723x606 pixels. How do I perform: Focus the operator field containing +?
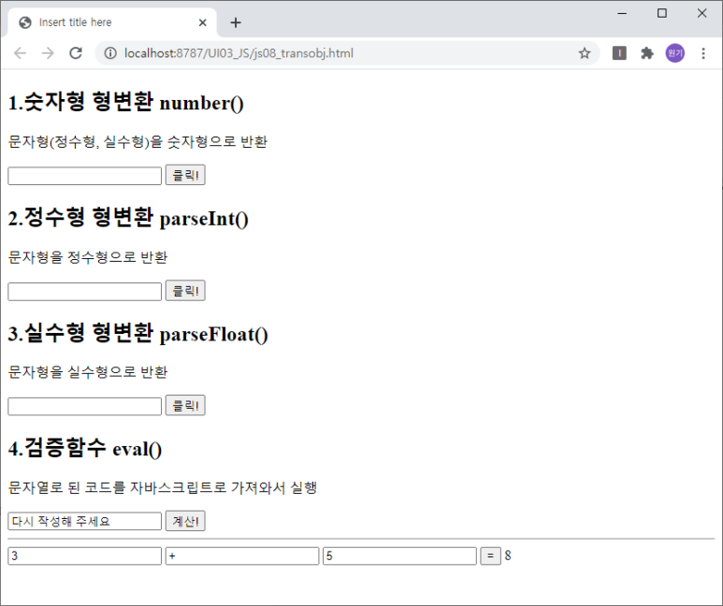point(242,555)
